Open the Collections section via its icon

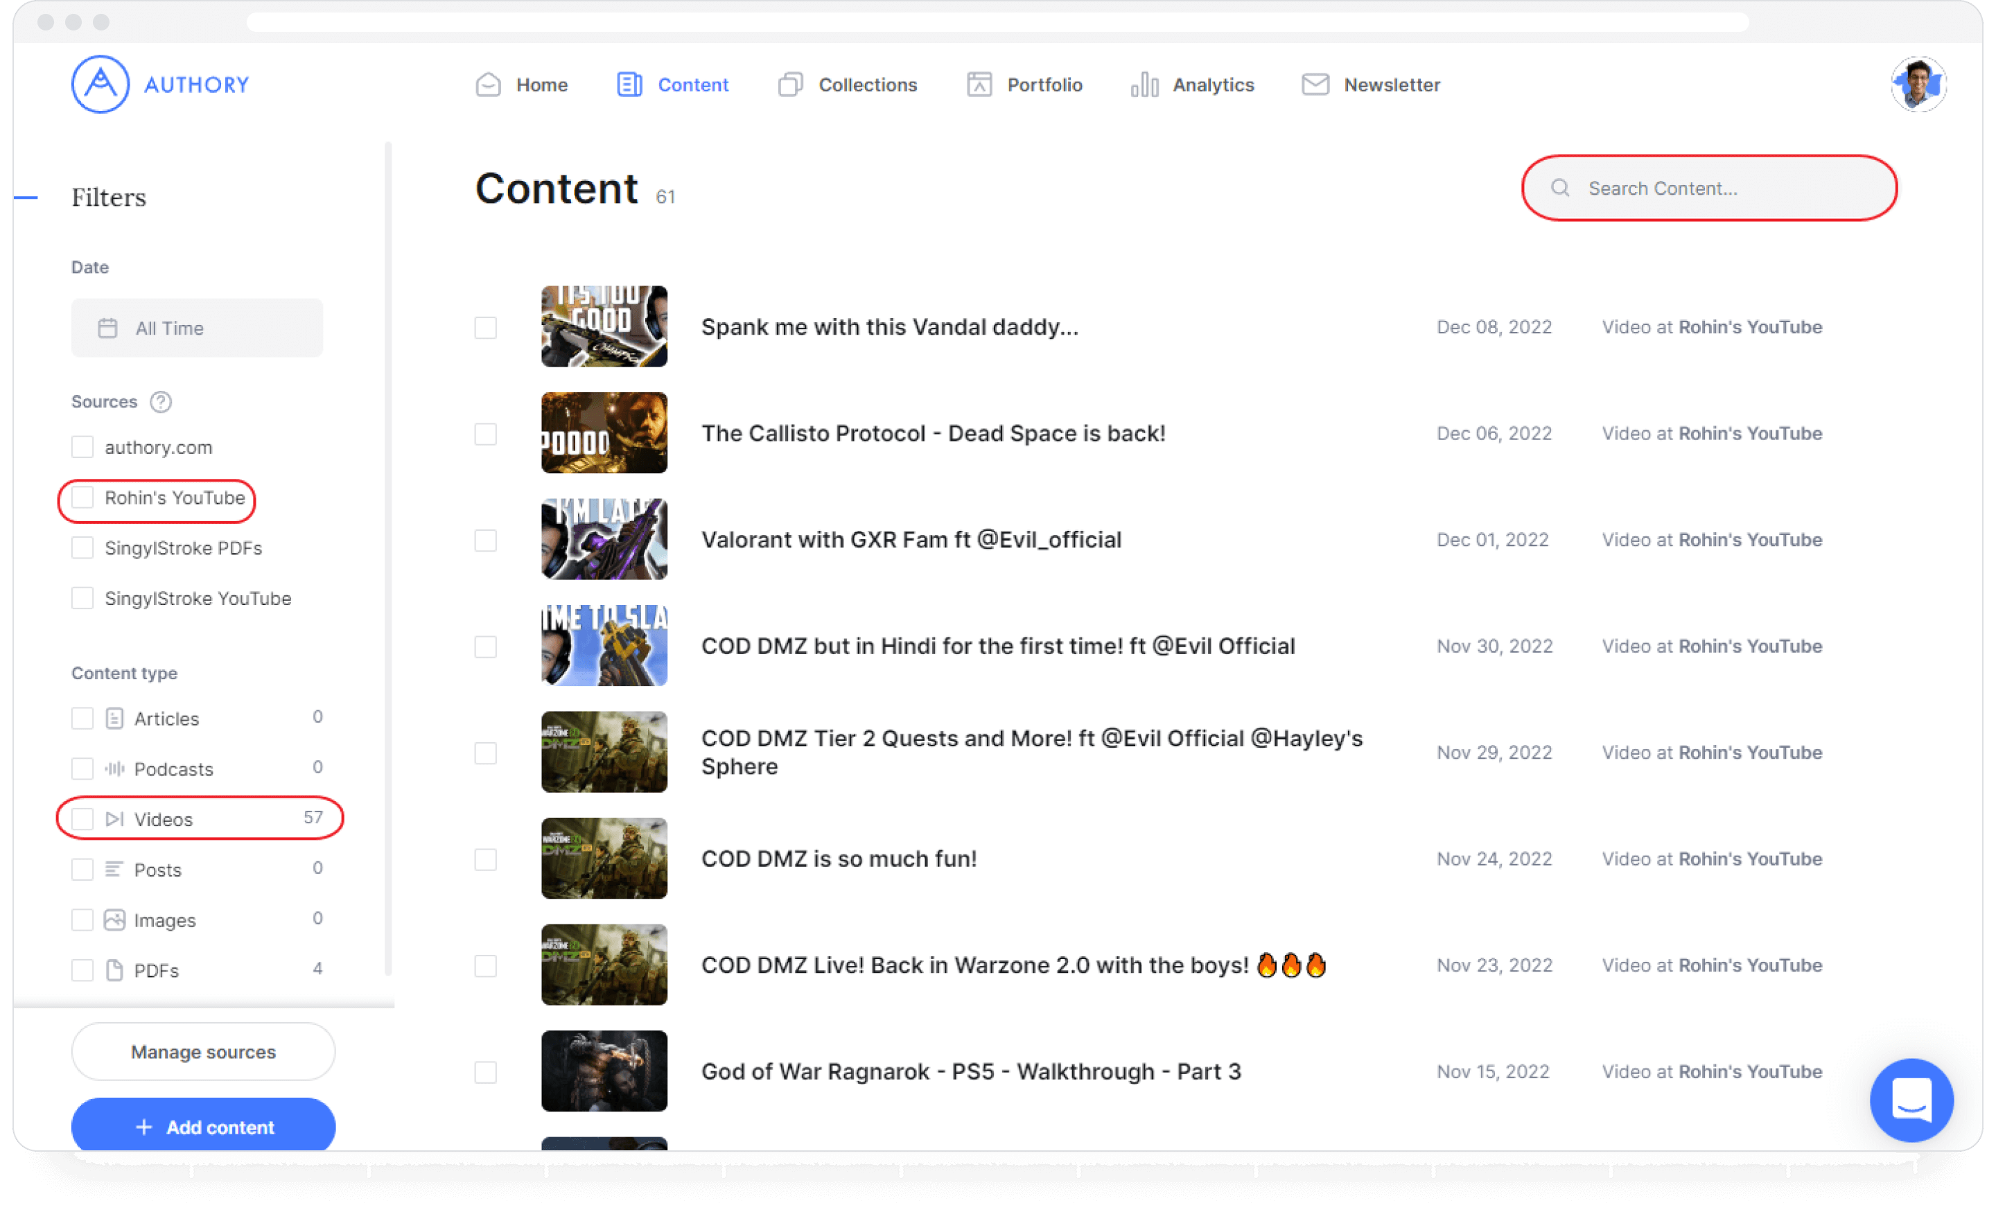[x=790, y=85]
